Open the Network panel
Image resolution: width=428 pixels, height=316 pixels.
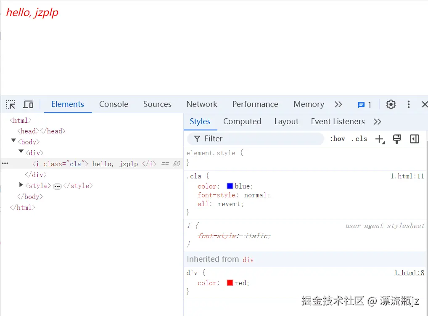tap(201, 104)
